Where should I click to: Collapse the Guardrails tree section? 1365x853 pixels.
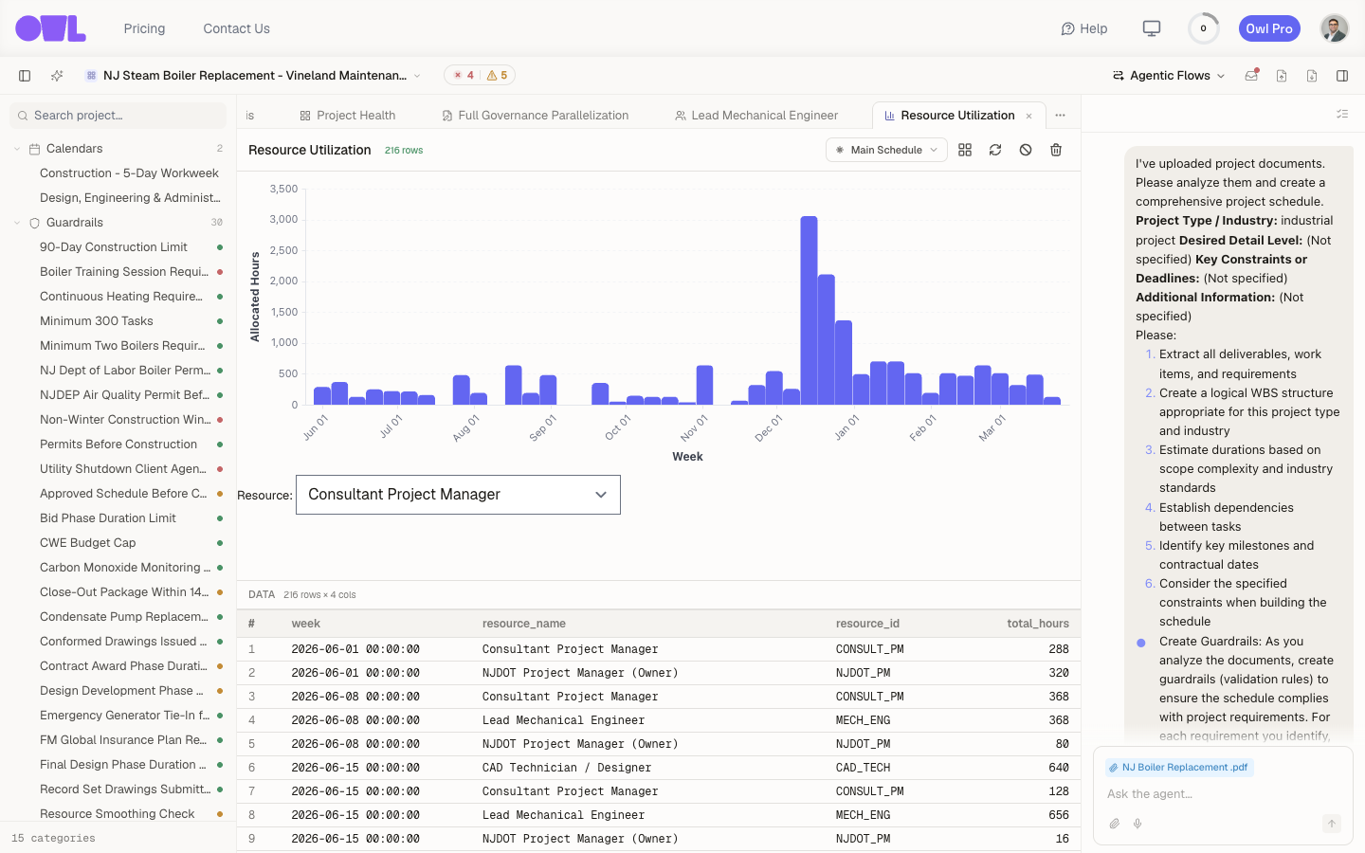tap(17, 223)
